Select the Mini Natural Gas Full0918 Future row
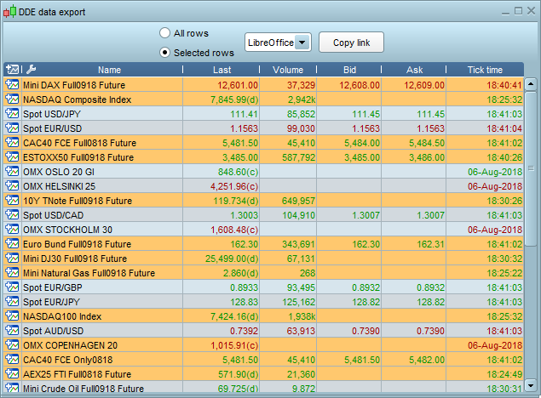The height and width of the screenshot is (398, 541). 89,273
